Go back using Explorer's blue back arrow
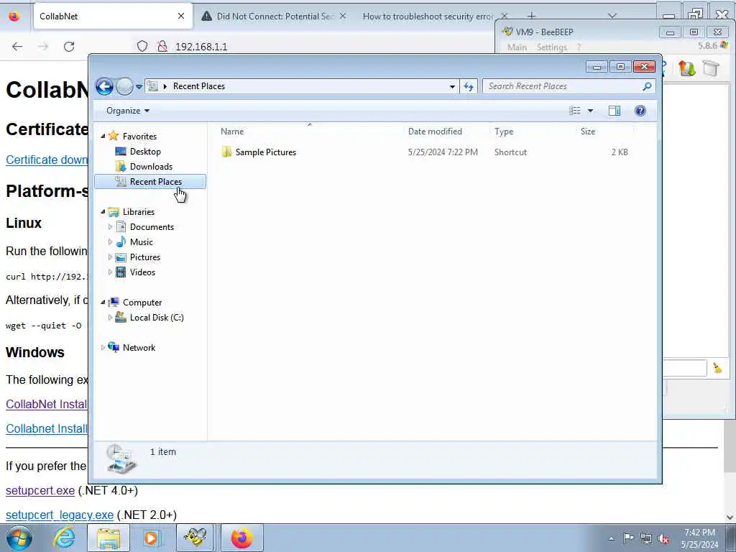 (x=104, y=86)
